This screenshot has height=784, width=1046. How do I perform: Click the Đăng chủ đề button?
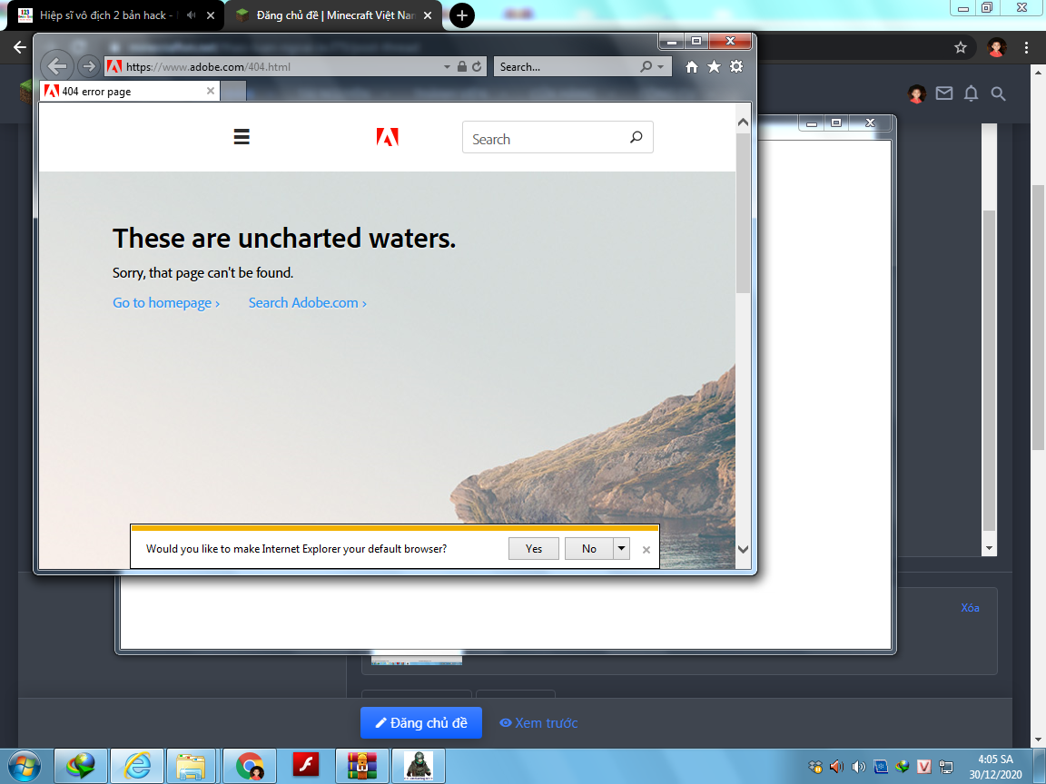pos(421,722)
